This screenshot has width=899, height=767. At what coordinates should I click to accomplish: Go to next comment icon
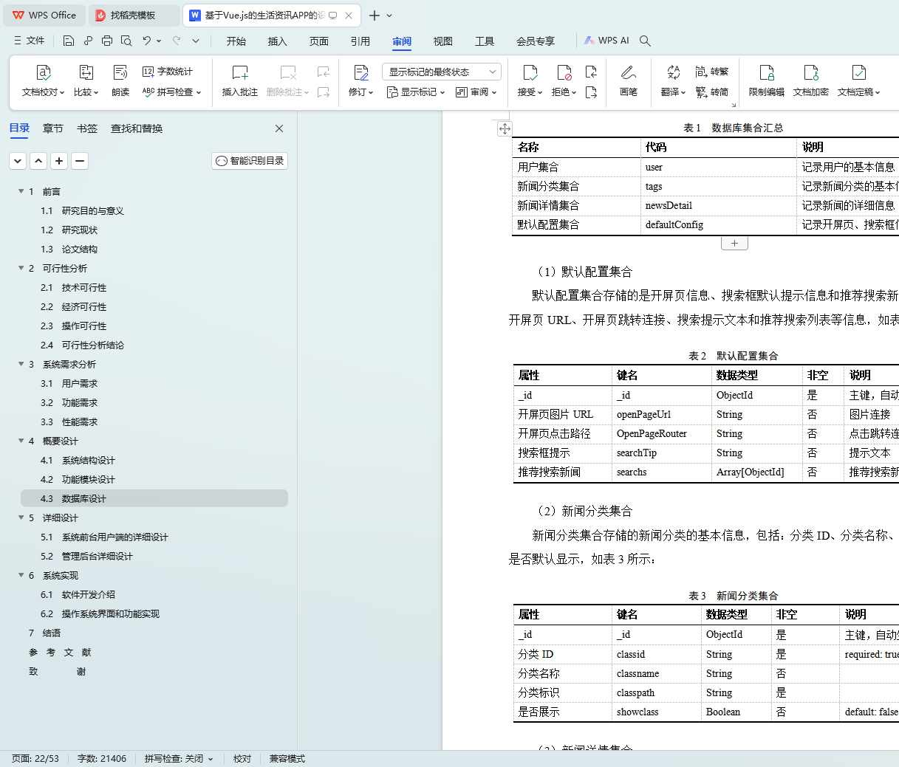click(x=324, y=92)
